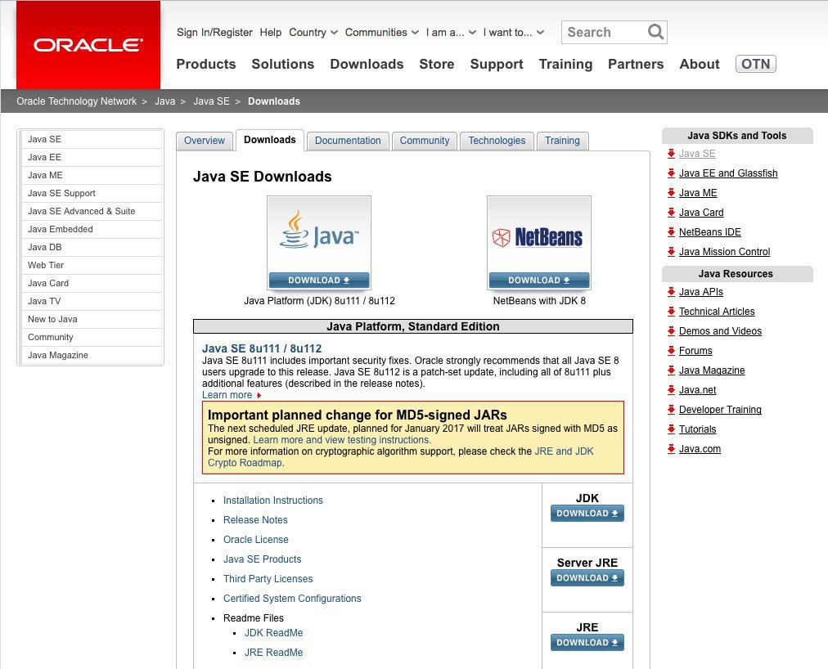The height and width of the screenshot is (669, 828).
Task: Select Web Tier in left sidebar
Action: (x=91, y=265)
